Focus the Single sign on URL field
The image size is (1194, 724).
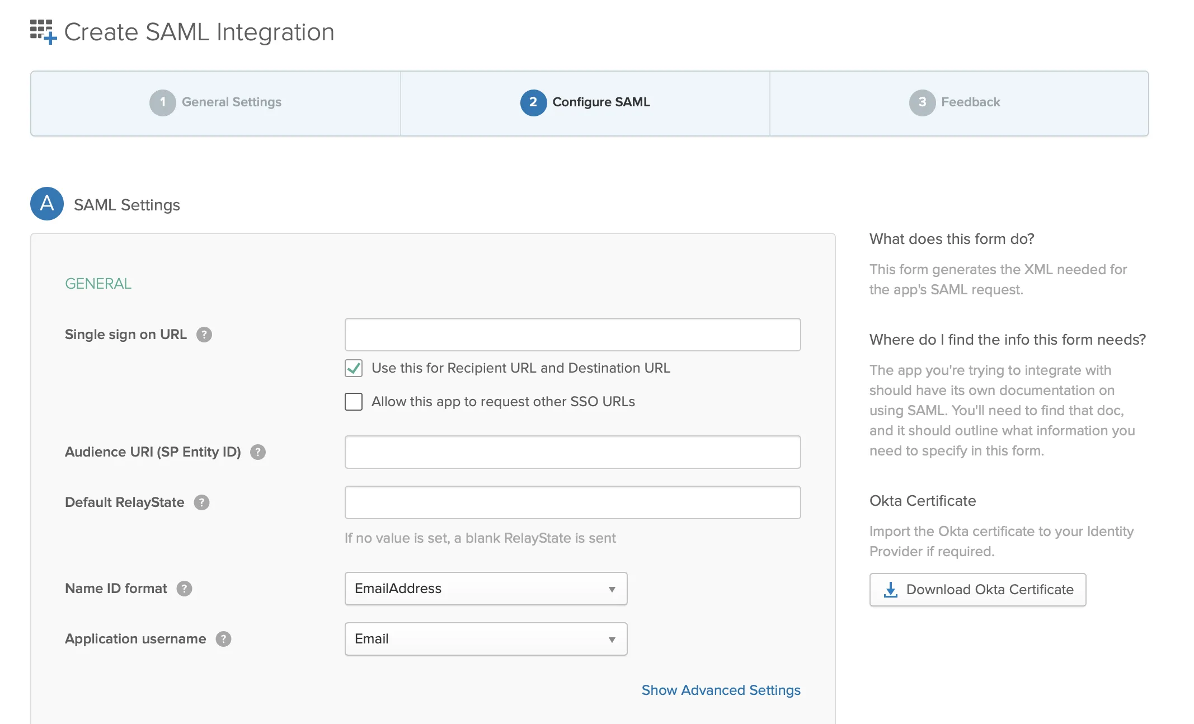pos(572,335)
